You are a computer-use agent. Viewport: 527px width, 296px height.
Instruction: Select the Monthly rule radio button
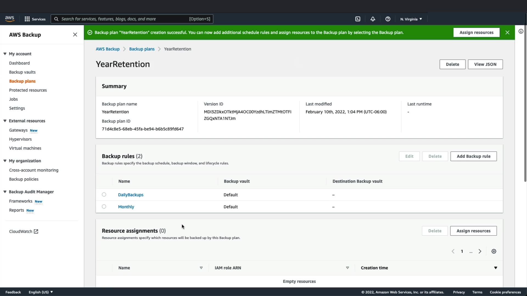tap(104, 207)
